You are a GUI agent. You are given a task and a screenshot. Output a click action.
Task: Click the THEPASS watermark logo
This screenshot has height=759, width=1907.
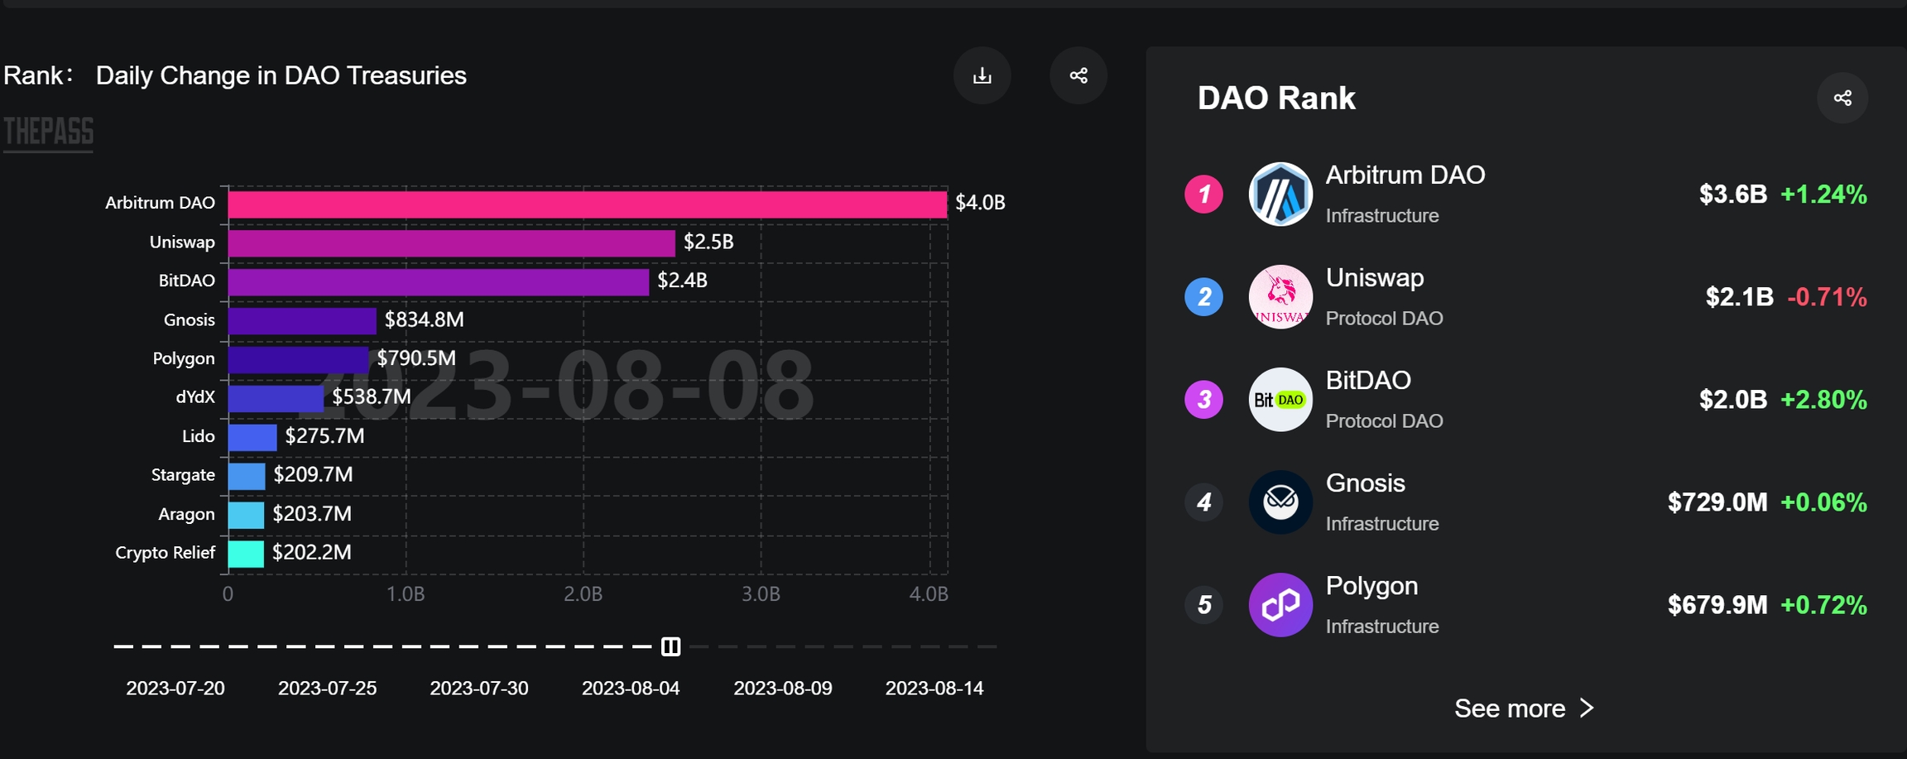pos(49,132)
